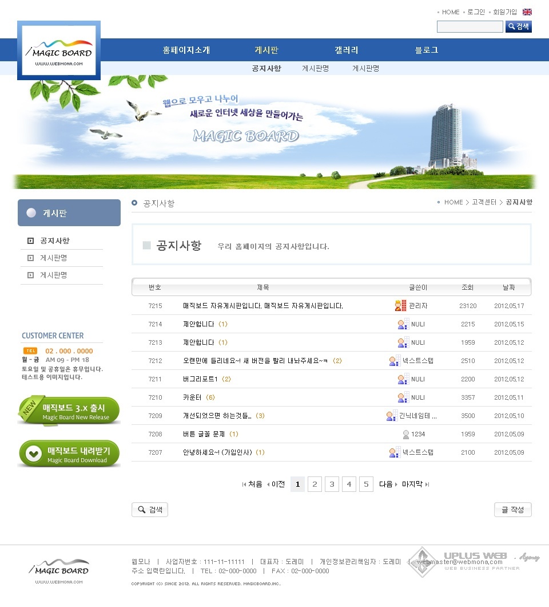The height and width of the screenshot is (607, 549).
Task: Click the user icon beside author 1234
Action: [405, 434]
